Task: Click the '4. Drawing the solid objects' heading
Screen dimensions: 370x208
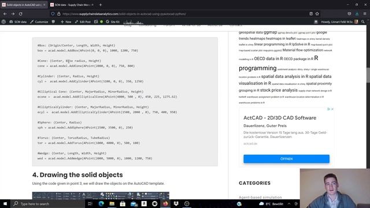Action: [77, 174]
